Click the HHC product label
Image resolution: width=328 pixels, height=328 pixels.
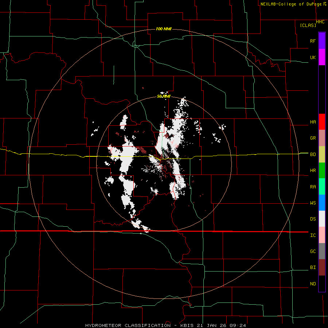coord(320,22)
